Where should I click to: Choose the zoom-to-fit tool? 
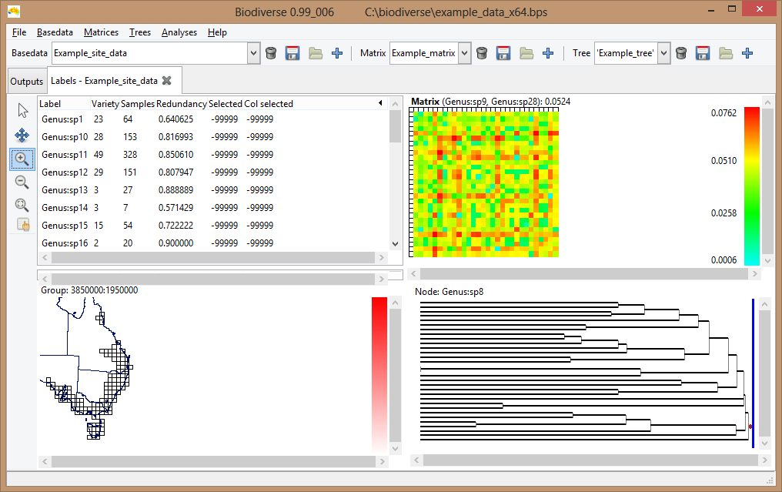(22, 205)
